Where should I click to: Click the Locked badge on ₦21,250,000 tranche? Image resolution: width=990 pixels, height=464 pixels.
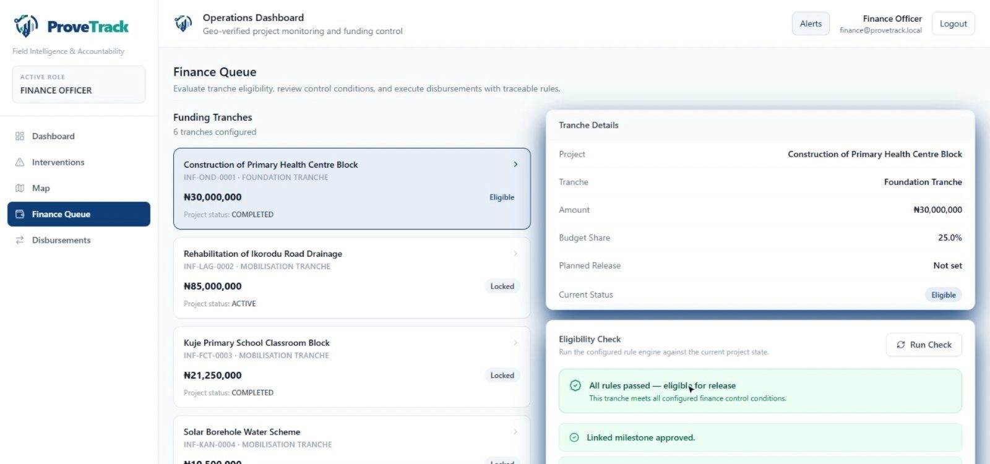tap(502, 376)
